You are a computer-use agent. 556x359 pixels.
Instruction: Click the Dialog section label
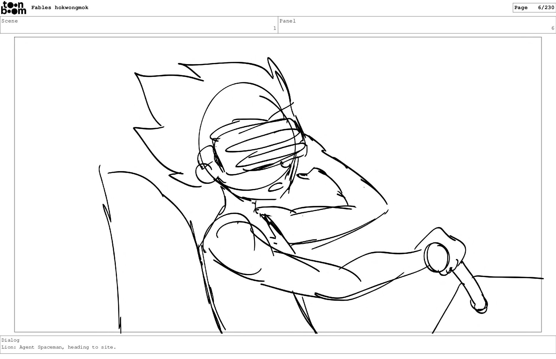[10, 340]
